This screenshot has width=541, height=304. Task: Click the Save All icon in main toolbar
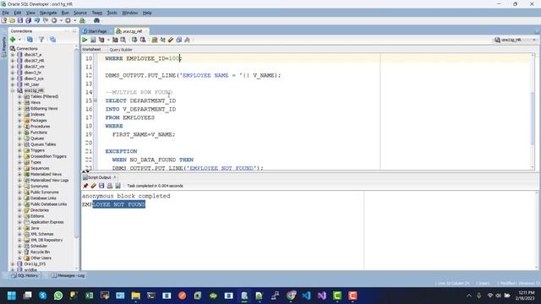(x=28, y=20)
